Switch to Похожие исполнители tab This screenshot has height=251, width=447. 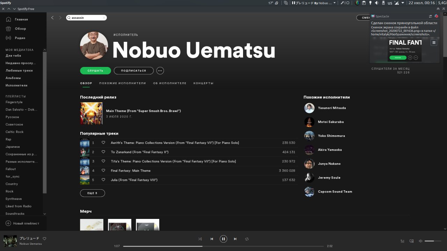pyautogui.click(x=123, y=83)
